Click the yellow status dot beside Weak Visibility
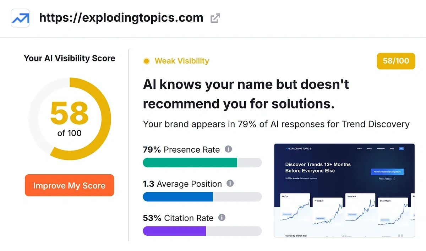The width and height of the screenshot is (426, 251). click(x=146, y=61)
